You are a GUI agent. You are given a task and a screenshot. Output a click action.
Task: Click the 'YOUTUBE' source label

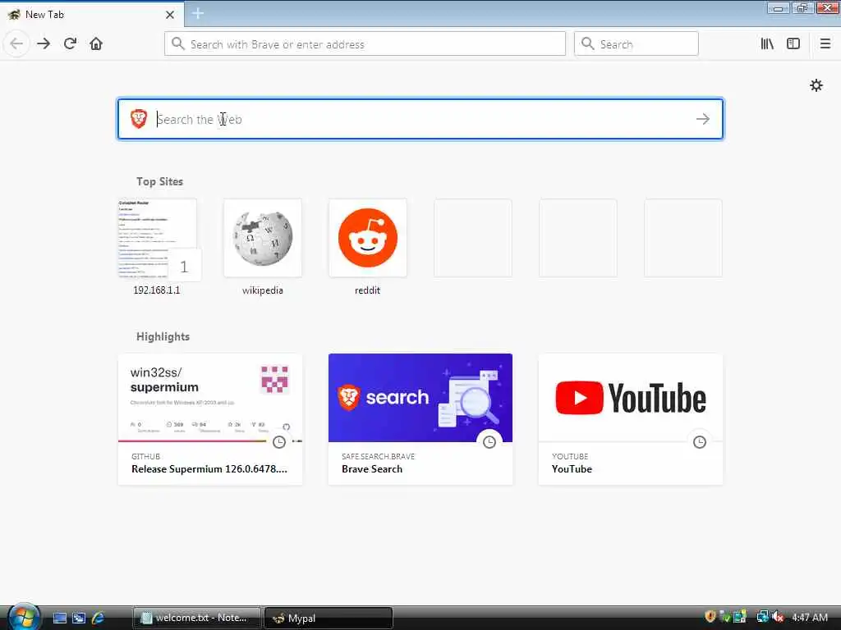[570, 456]
